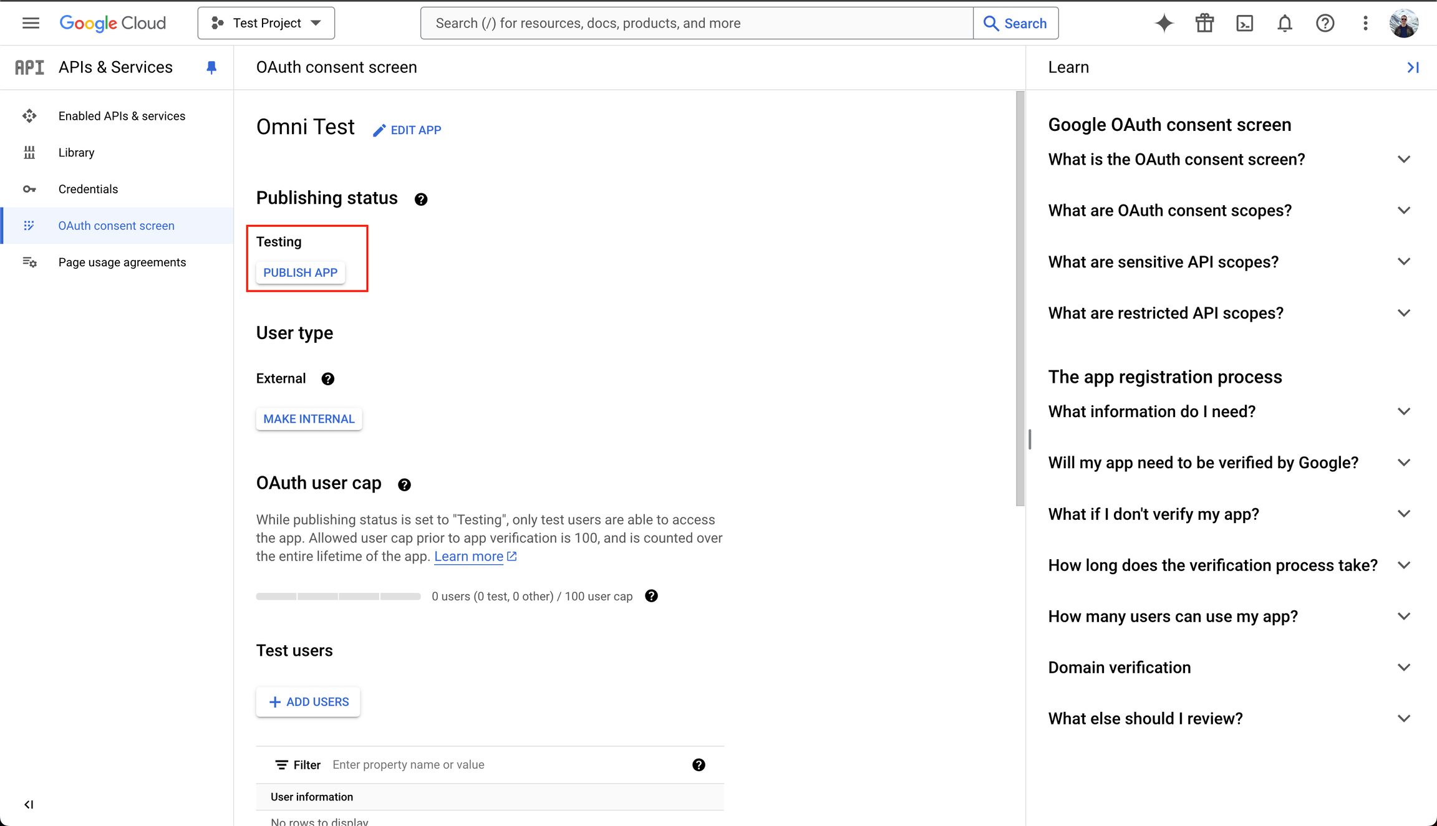Select Library in the sidebar
The height and width of the screenshot is (826, 1437).
coord(76,152)
